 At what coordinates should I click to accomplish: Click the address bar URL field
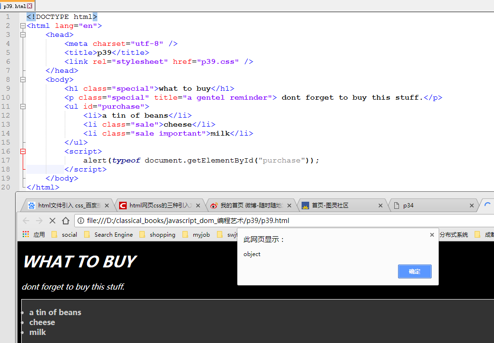point(284,221)
